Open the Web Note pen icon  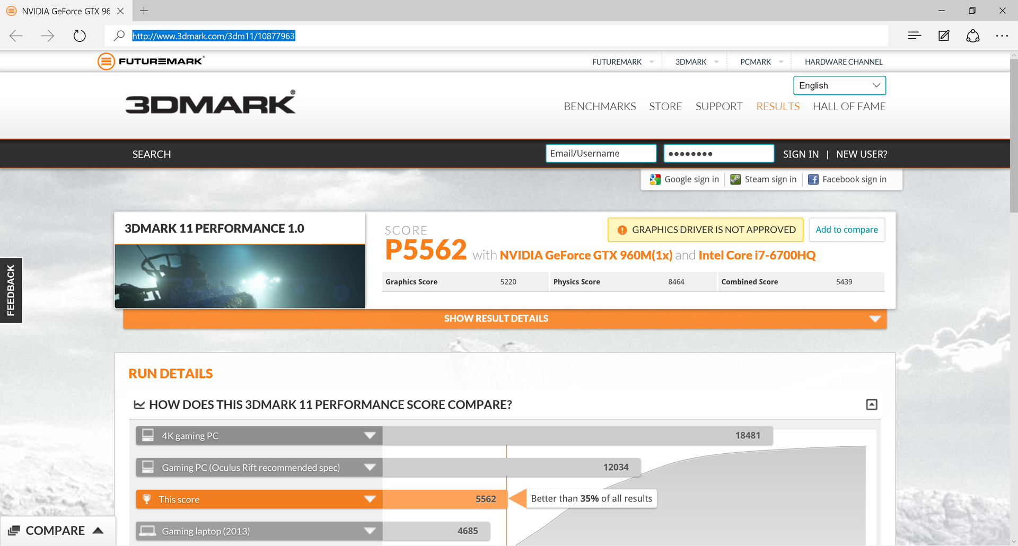(944, 36)
